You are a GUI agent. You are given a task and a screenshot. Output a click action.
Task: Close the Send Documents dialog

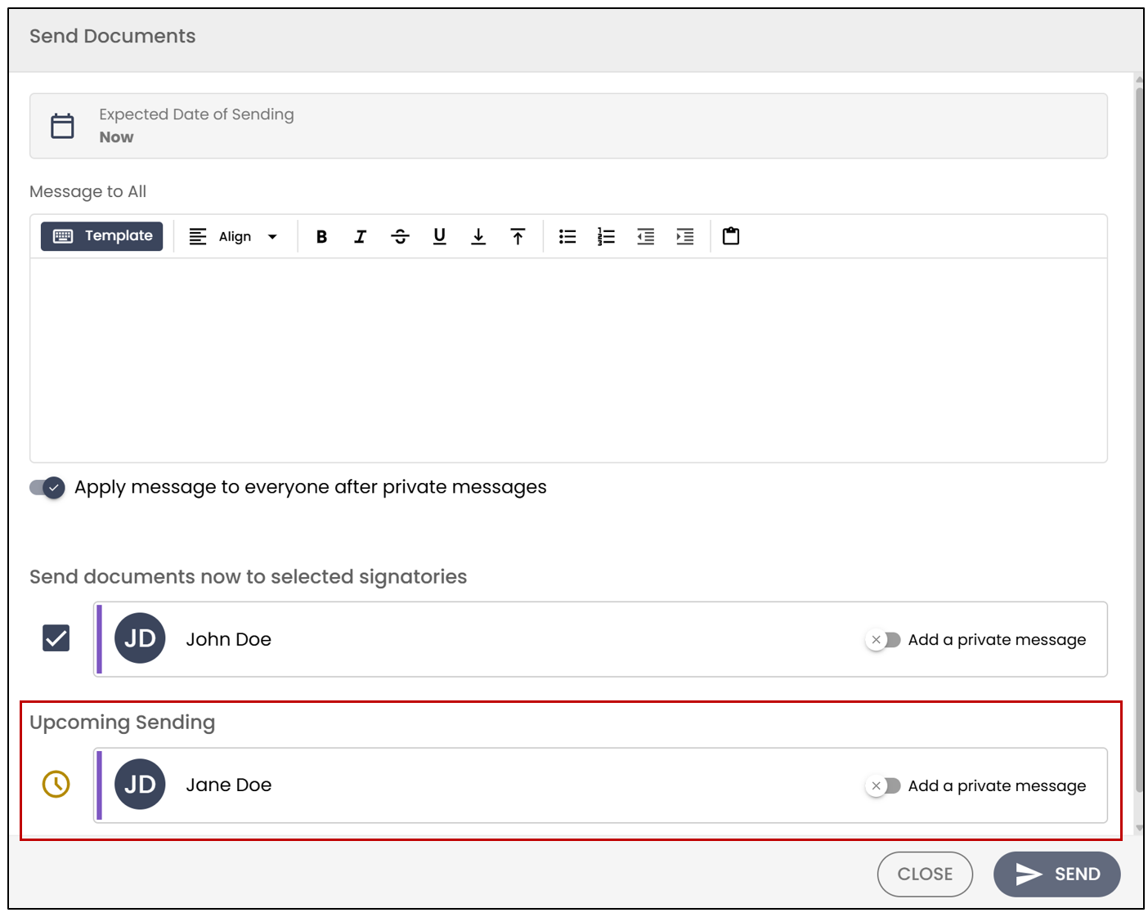[925, 875]
